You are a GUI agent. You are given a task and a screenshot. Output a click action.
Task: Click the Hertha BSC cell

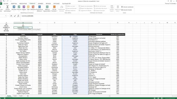point(99,56)
